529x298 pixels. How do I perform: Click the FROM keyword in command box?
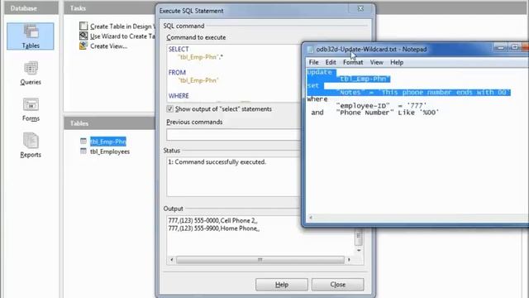point(177,72)
